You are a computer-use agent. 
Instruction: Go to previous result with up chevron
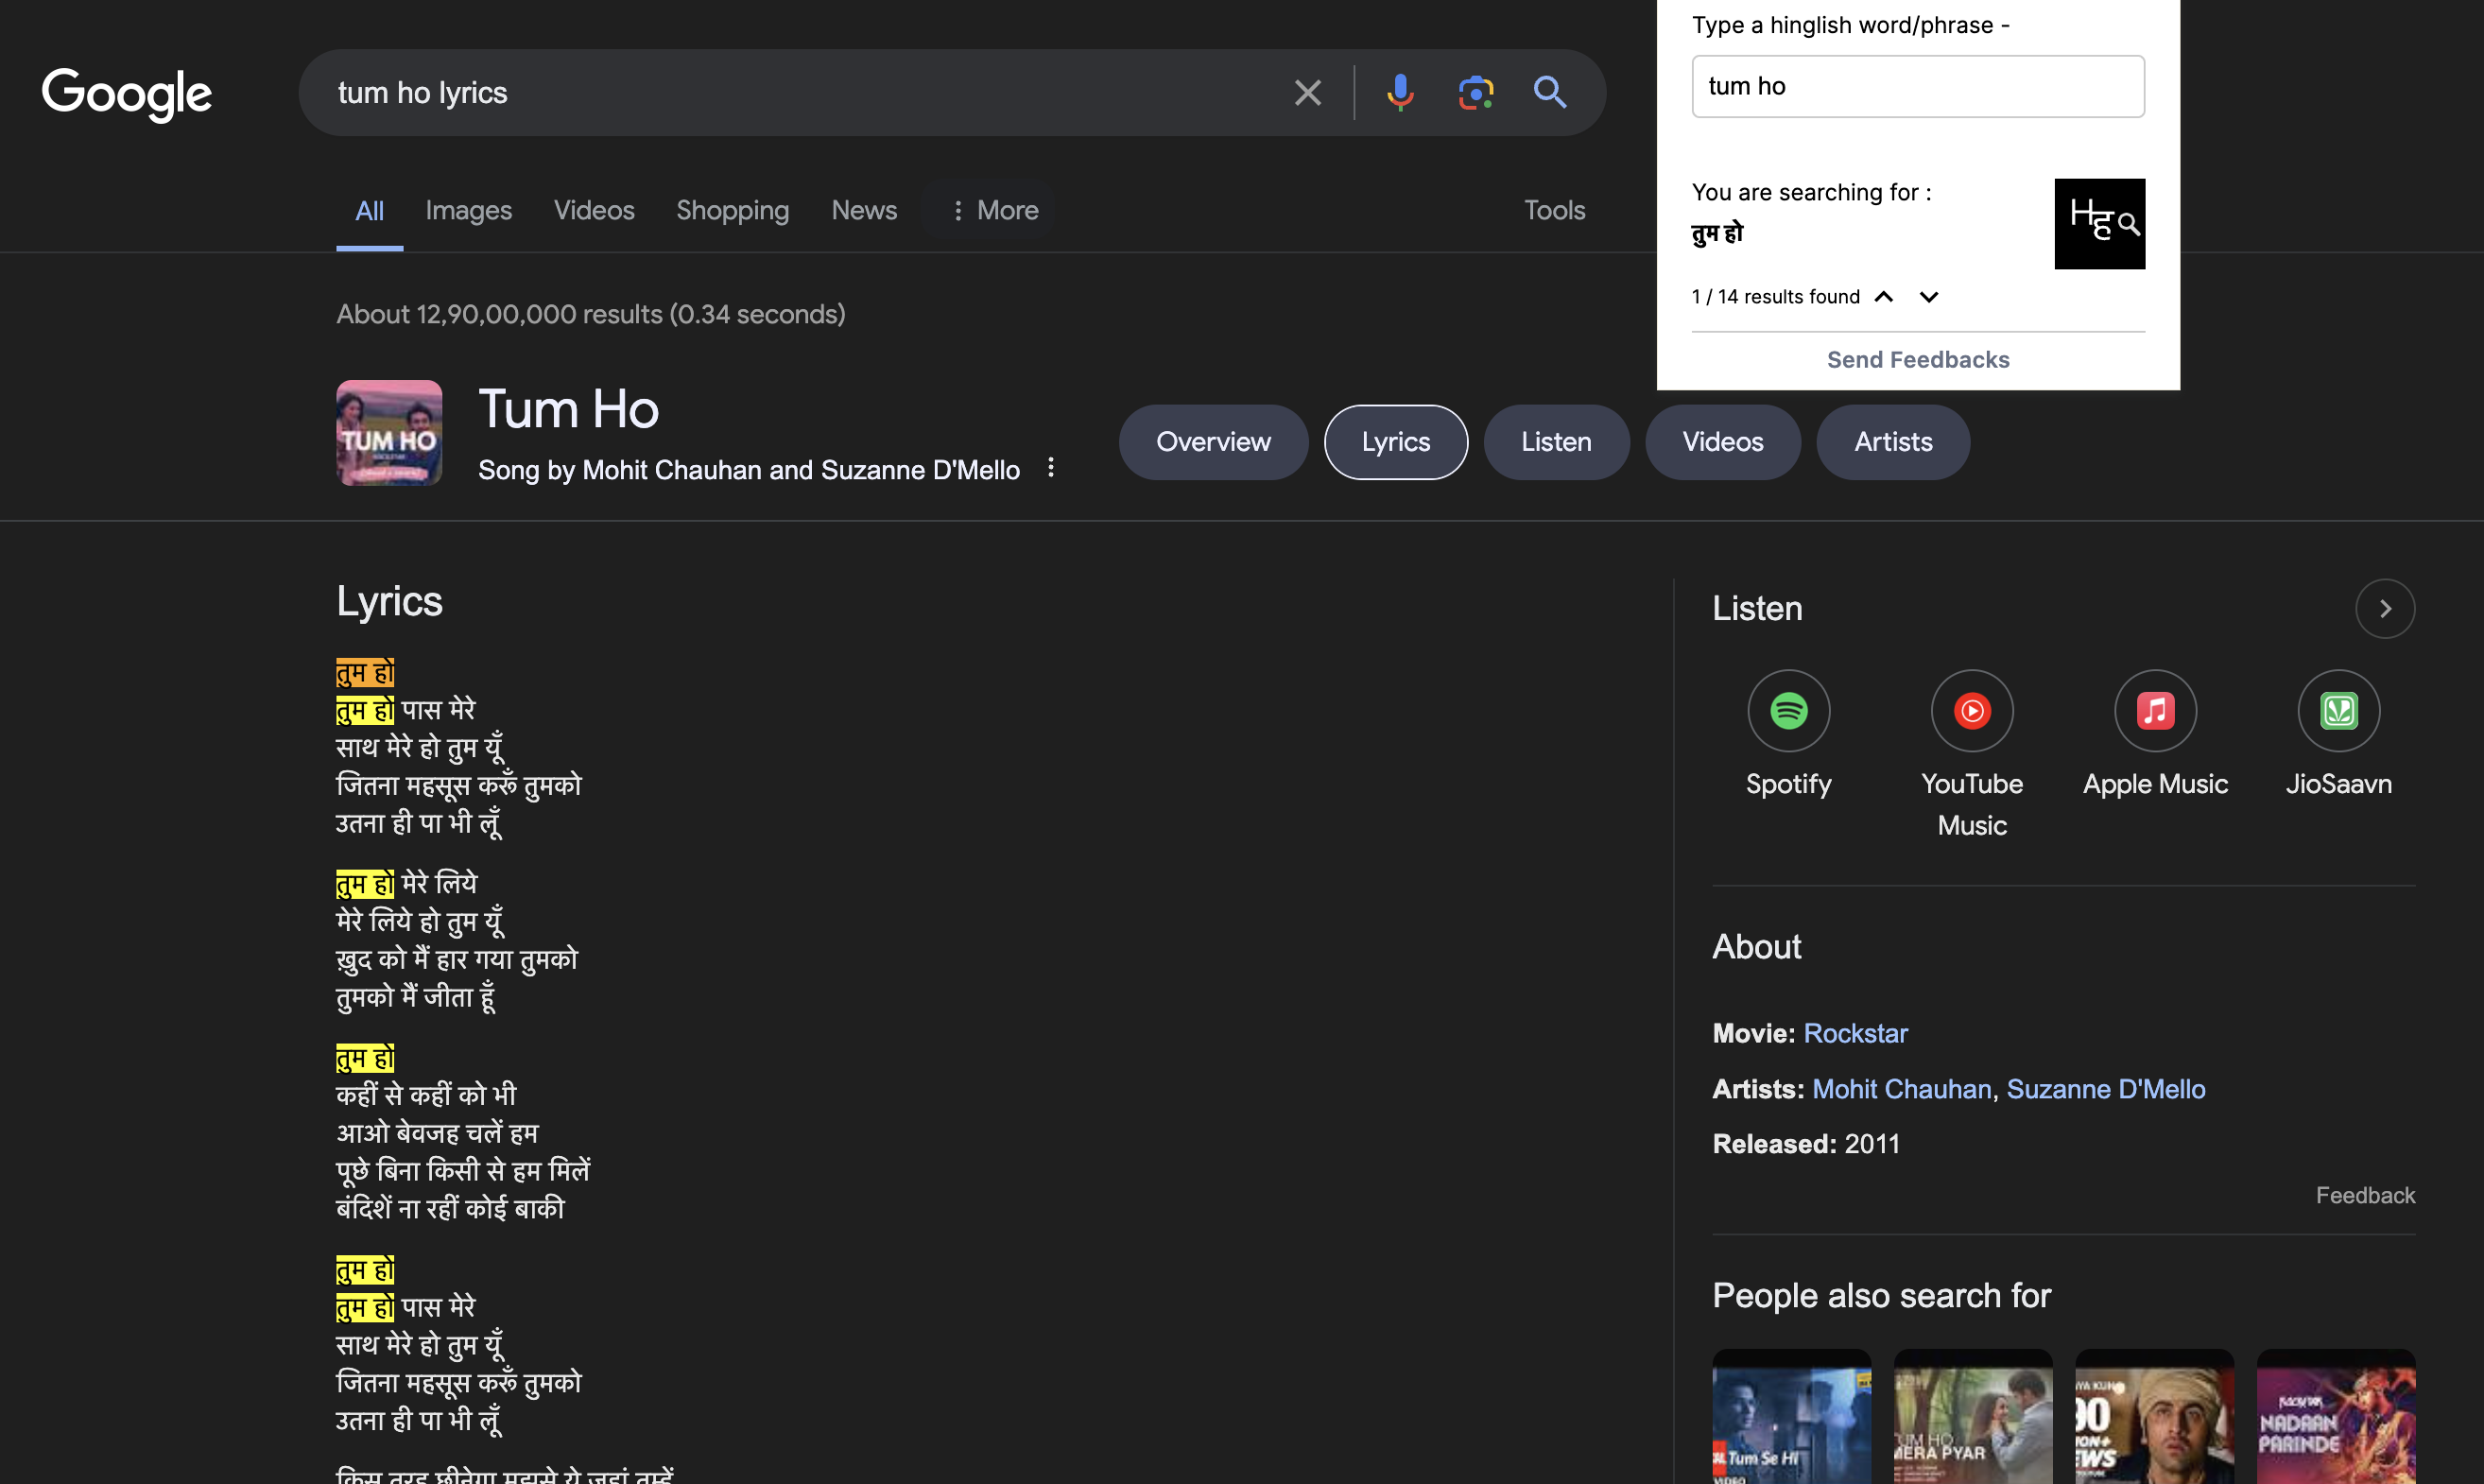tap(1883, 297)
